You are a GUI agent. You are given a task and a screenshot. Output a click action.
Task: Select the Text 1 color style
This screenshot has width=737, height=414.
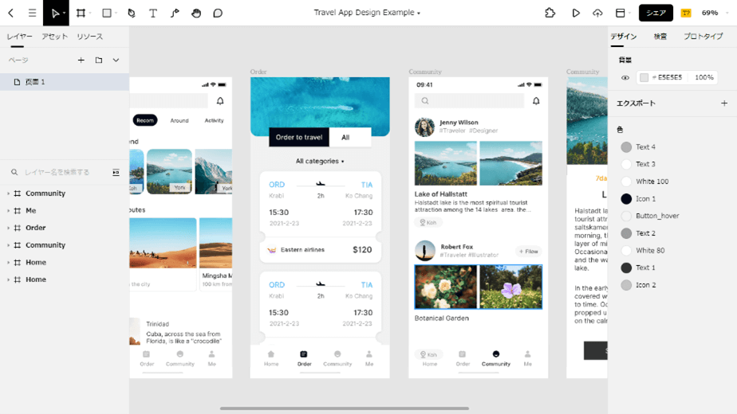click(638, 268)
